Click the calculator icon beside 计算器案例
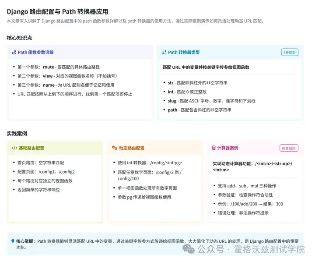The height and width of the screenshot is (262, 315). [x=214, y=148]
